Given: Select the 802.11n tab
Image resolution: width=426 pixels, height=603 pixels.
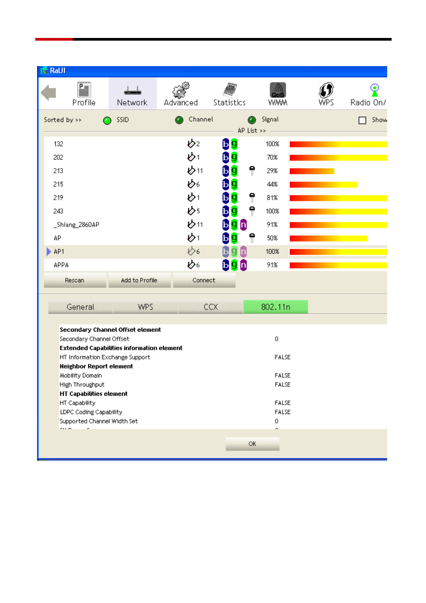Looking at the screenshot, I should point(276,307).
